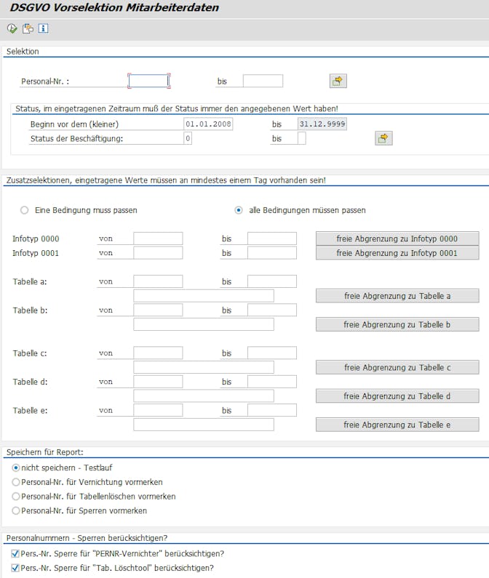Select 'Personal-Nr. für Sperren vormerken' option
The width and height of the screenshot is (489, 578).
click(x=16, y=511)
